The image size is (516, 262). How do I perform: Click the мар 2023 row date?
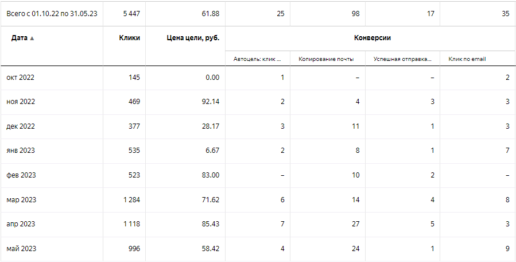click(x=22, y=200)
